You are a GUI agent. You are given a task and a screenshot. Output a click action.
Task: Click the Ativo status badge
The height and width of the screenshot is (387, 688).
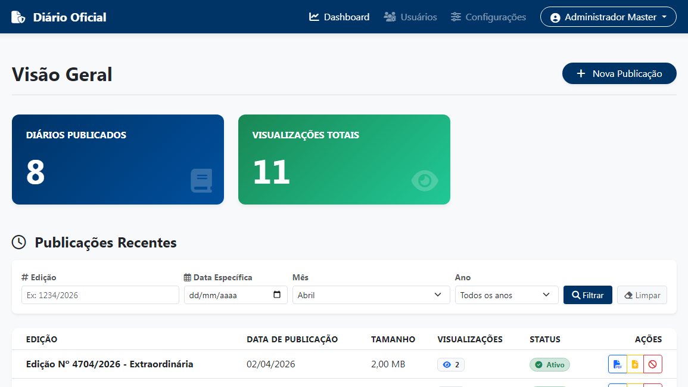pos(550,364)
